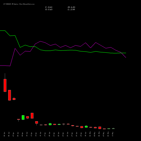Click the green candle for 20 Apr
This screenshot has width=141, height=141.
click(50, 124)
